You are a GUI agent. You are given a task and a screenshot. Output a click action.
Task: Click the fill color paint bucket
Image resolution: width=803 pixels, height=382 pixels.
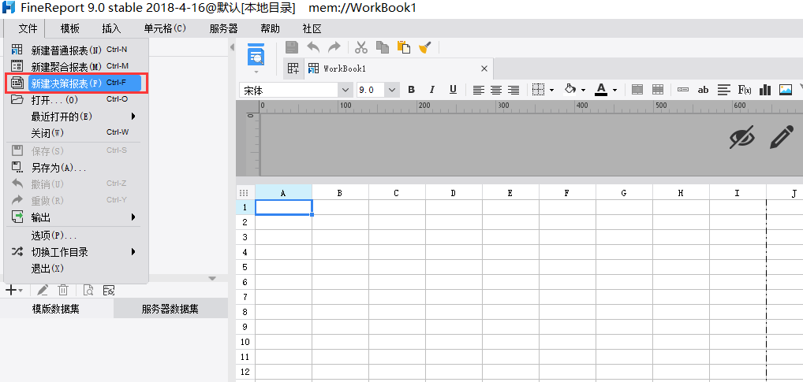tap(570, 90)
